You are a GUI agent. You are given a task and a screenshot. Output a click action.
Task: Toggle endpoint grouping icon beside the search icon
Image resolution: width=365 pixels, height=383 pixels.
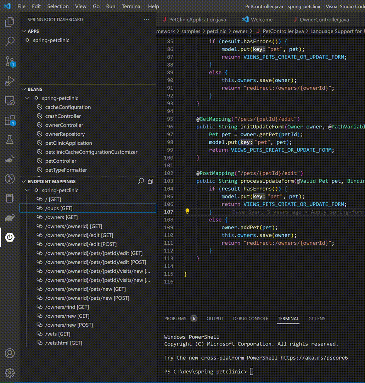pos(150,181)
